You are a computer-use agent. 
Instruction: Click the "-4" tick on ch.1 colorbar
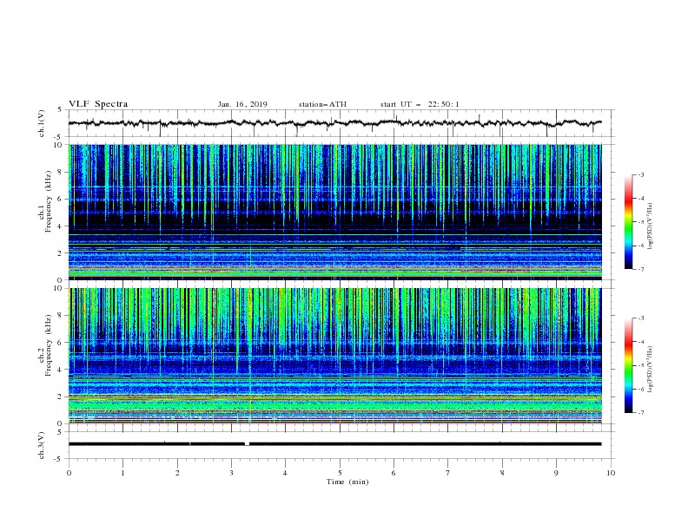click(x=641, y=199)
